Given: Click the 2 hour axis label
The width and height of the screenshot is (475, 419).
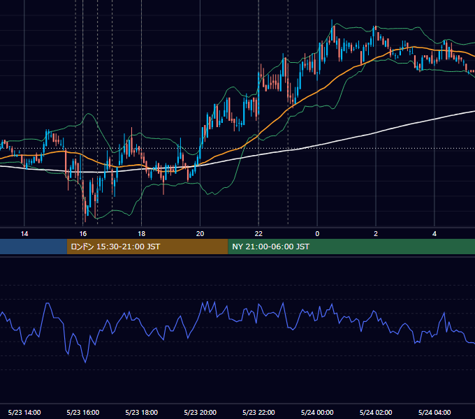Looking at the screenshot, I should click(x=376, y=234).
